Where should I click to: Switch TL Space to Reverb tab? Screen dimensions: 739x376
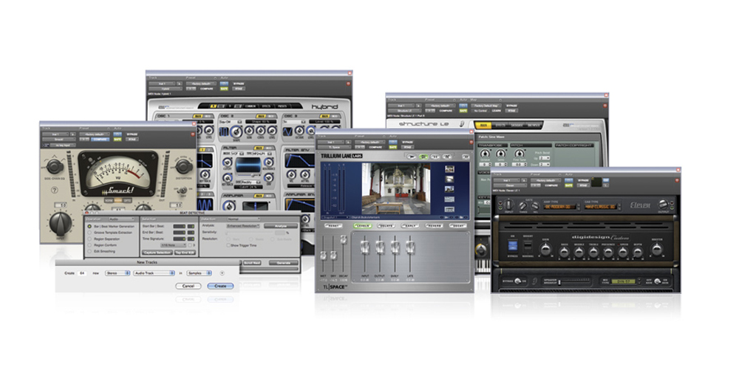pos(433,226)
